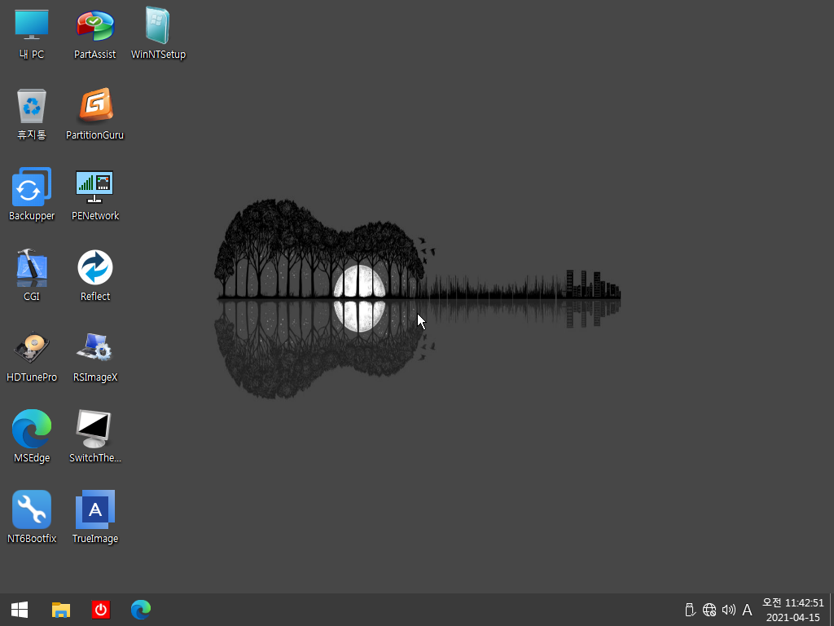Select the 휴지통 recycle bin icon

point(32,114)
